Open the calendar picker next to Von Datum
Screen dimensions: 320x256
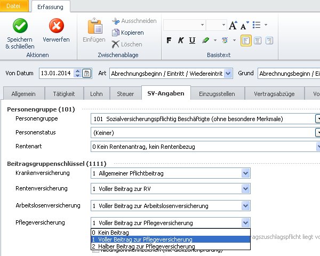[87, 74]
